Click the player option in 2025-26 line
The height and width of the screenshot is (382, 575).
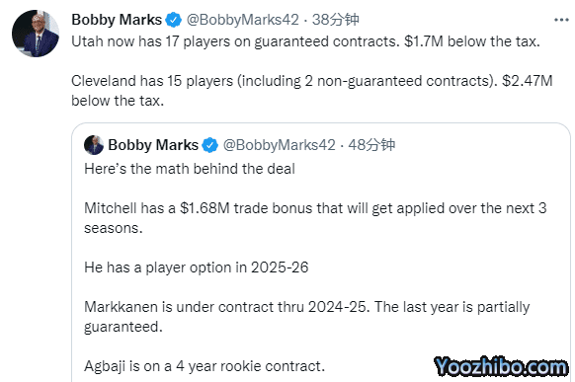(x=197, y=267)
